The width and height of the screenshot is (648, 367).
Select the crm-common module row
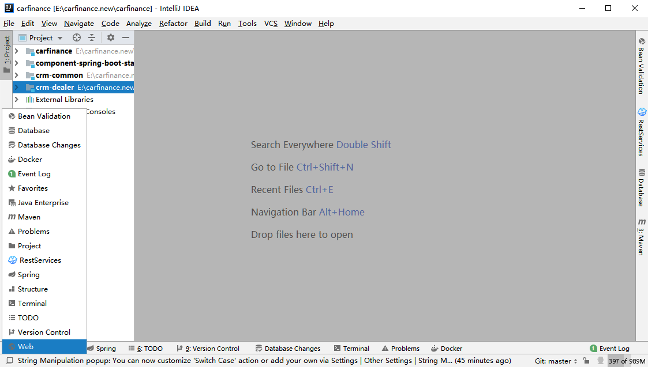click(x=59, y=75)
